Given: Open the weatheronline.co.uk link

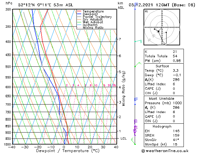Looking at the screenshot, I should (169, 150).
